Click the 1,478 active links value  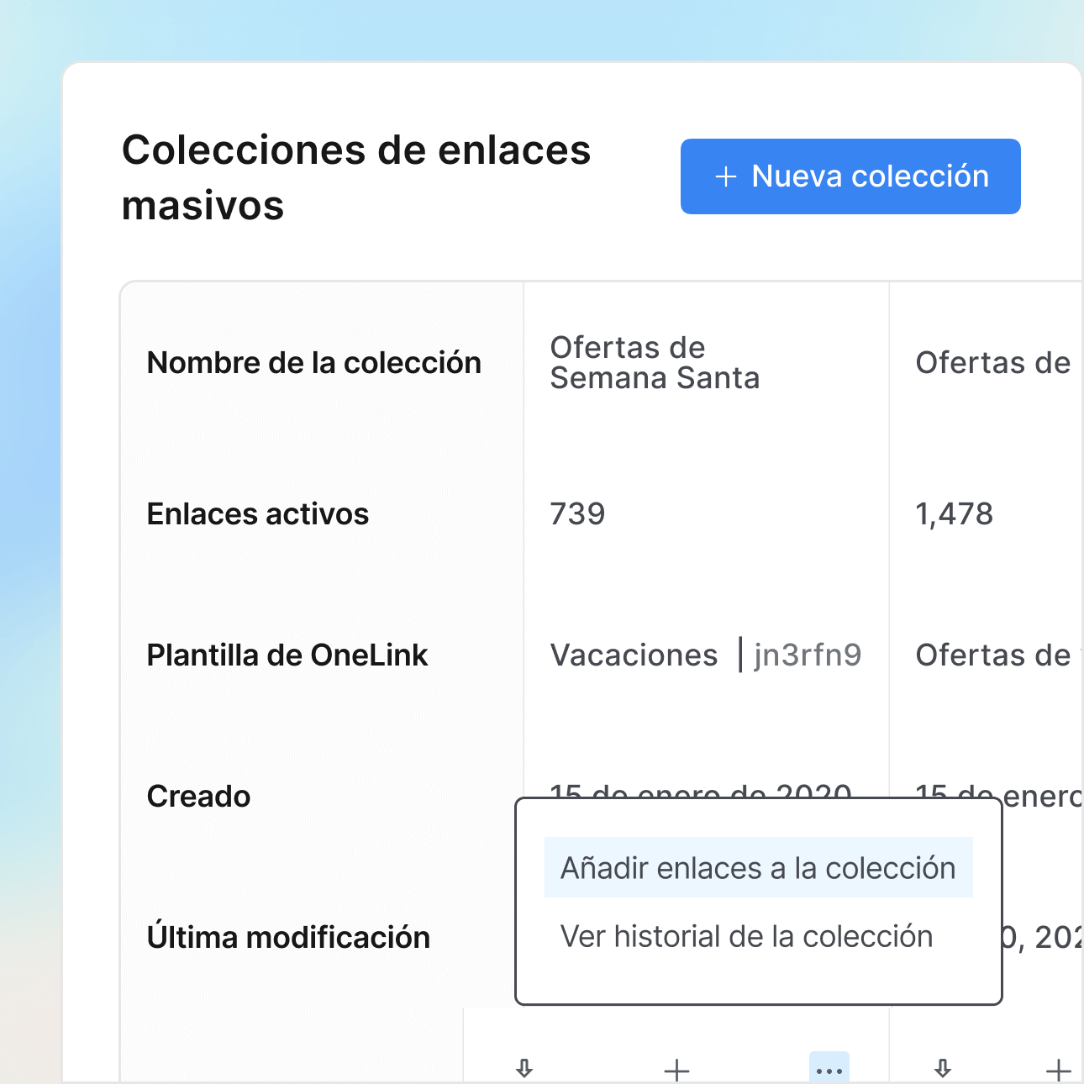954,513
